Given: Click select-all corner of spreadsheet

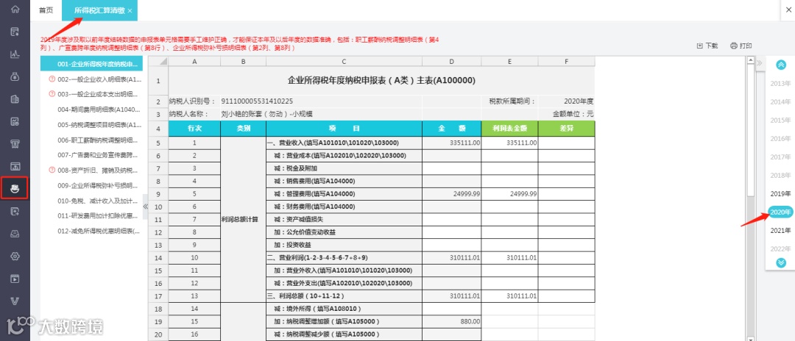Looking at the screenshot, I should click(158, 61).
